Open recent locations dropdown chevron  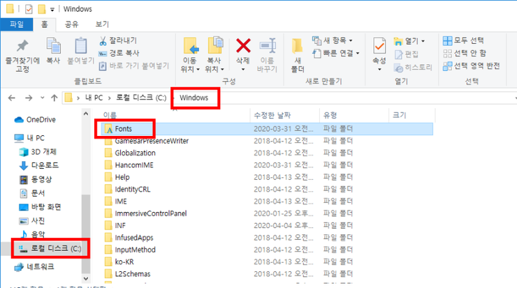42,98
